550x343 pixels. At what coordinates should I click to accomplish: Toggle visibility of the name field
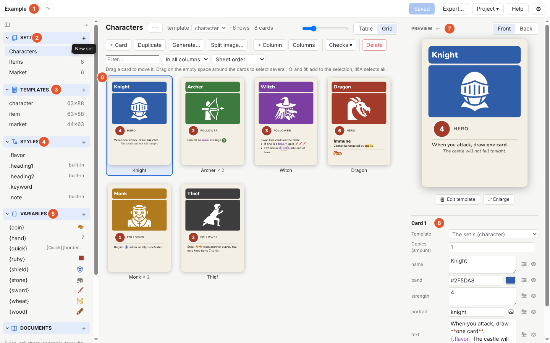(x=534, y=264)
